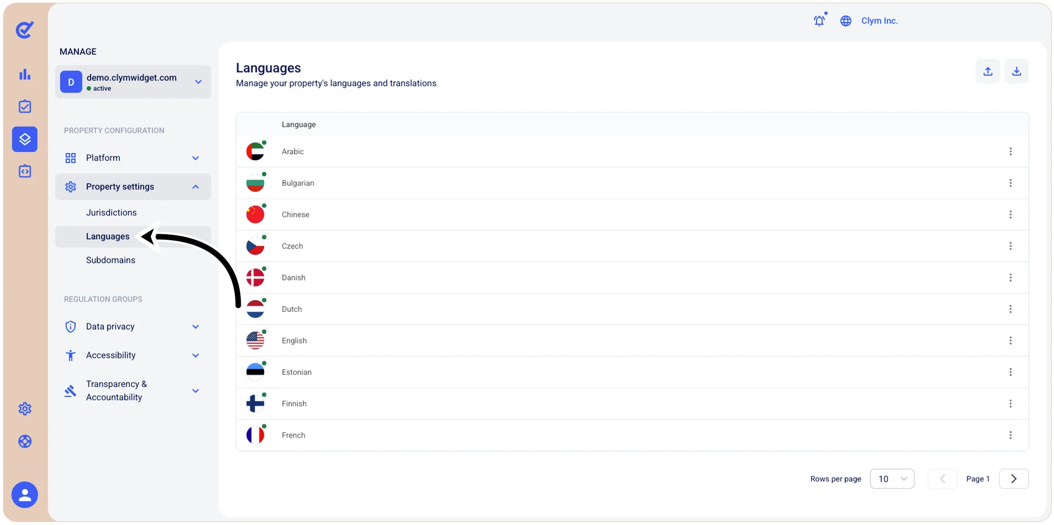Open more options for Czech
This screenshot has width=1054, height=525.
click(x=1010, y=246)
